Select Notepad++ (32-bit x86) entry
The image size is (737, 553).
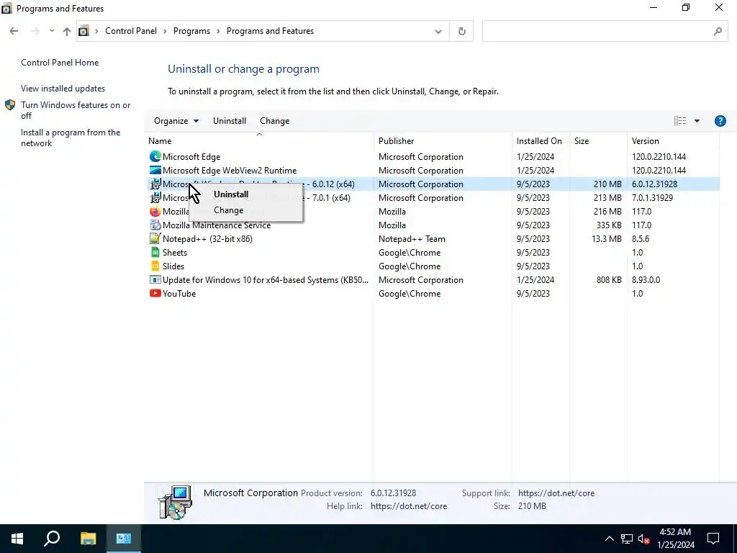click(x=207, y=239)
